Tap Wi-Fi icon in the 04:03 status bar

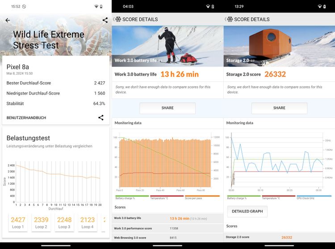point(208,7)
